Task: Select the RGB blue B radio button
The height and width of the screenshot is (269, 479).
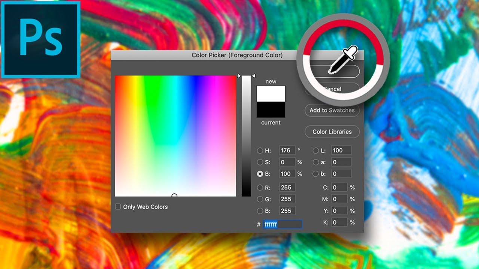Action: (260, 211)
